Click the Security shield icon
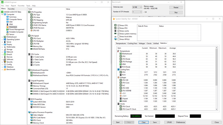 coord(5,62)
